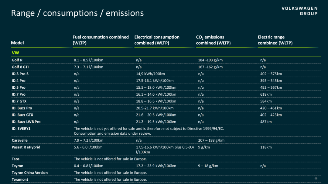
Task: Click the ID.3 Pro S electric range value
Action: pyautogui.click(x=271, y=74)
